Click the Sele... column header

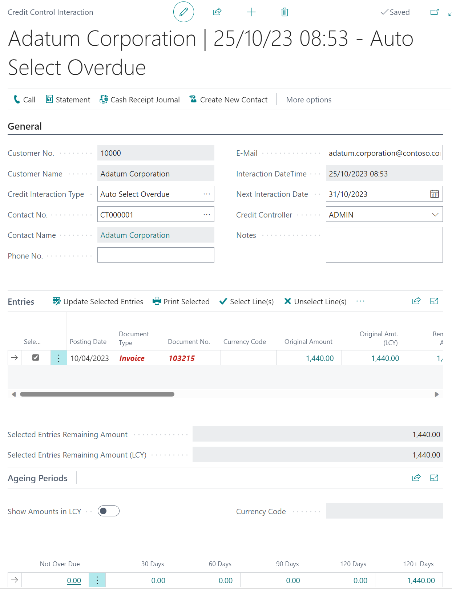tap(32, 341)
